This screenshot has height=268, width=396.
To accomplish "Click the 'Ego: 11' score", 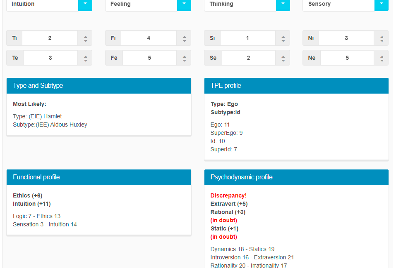I will tap(220, 125).
